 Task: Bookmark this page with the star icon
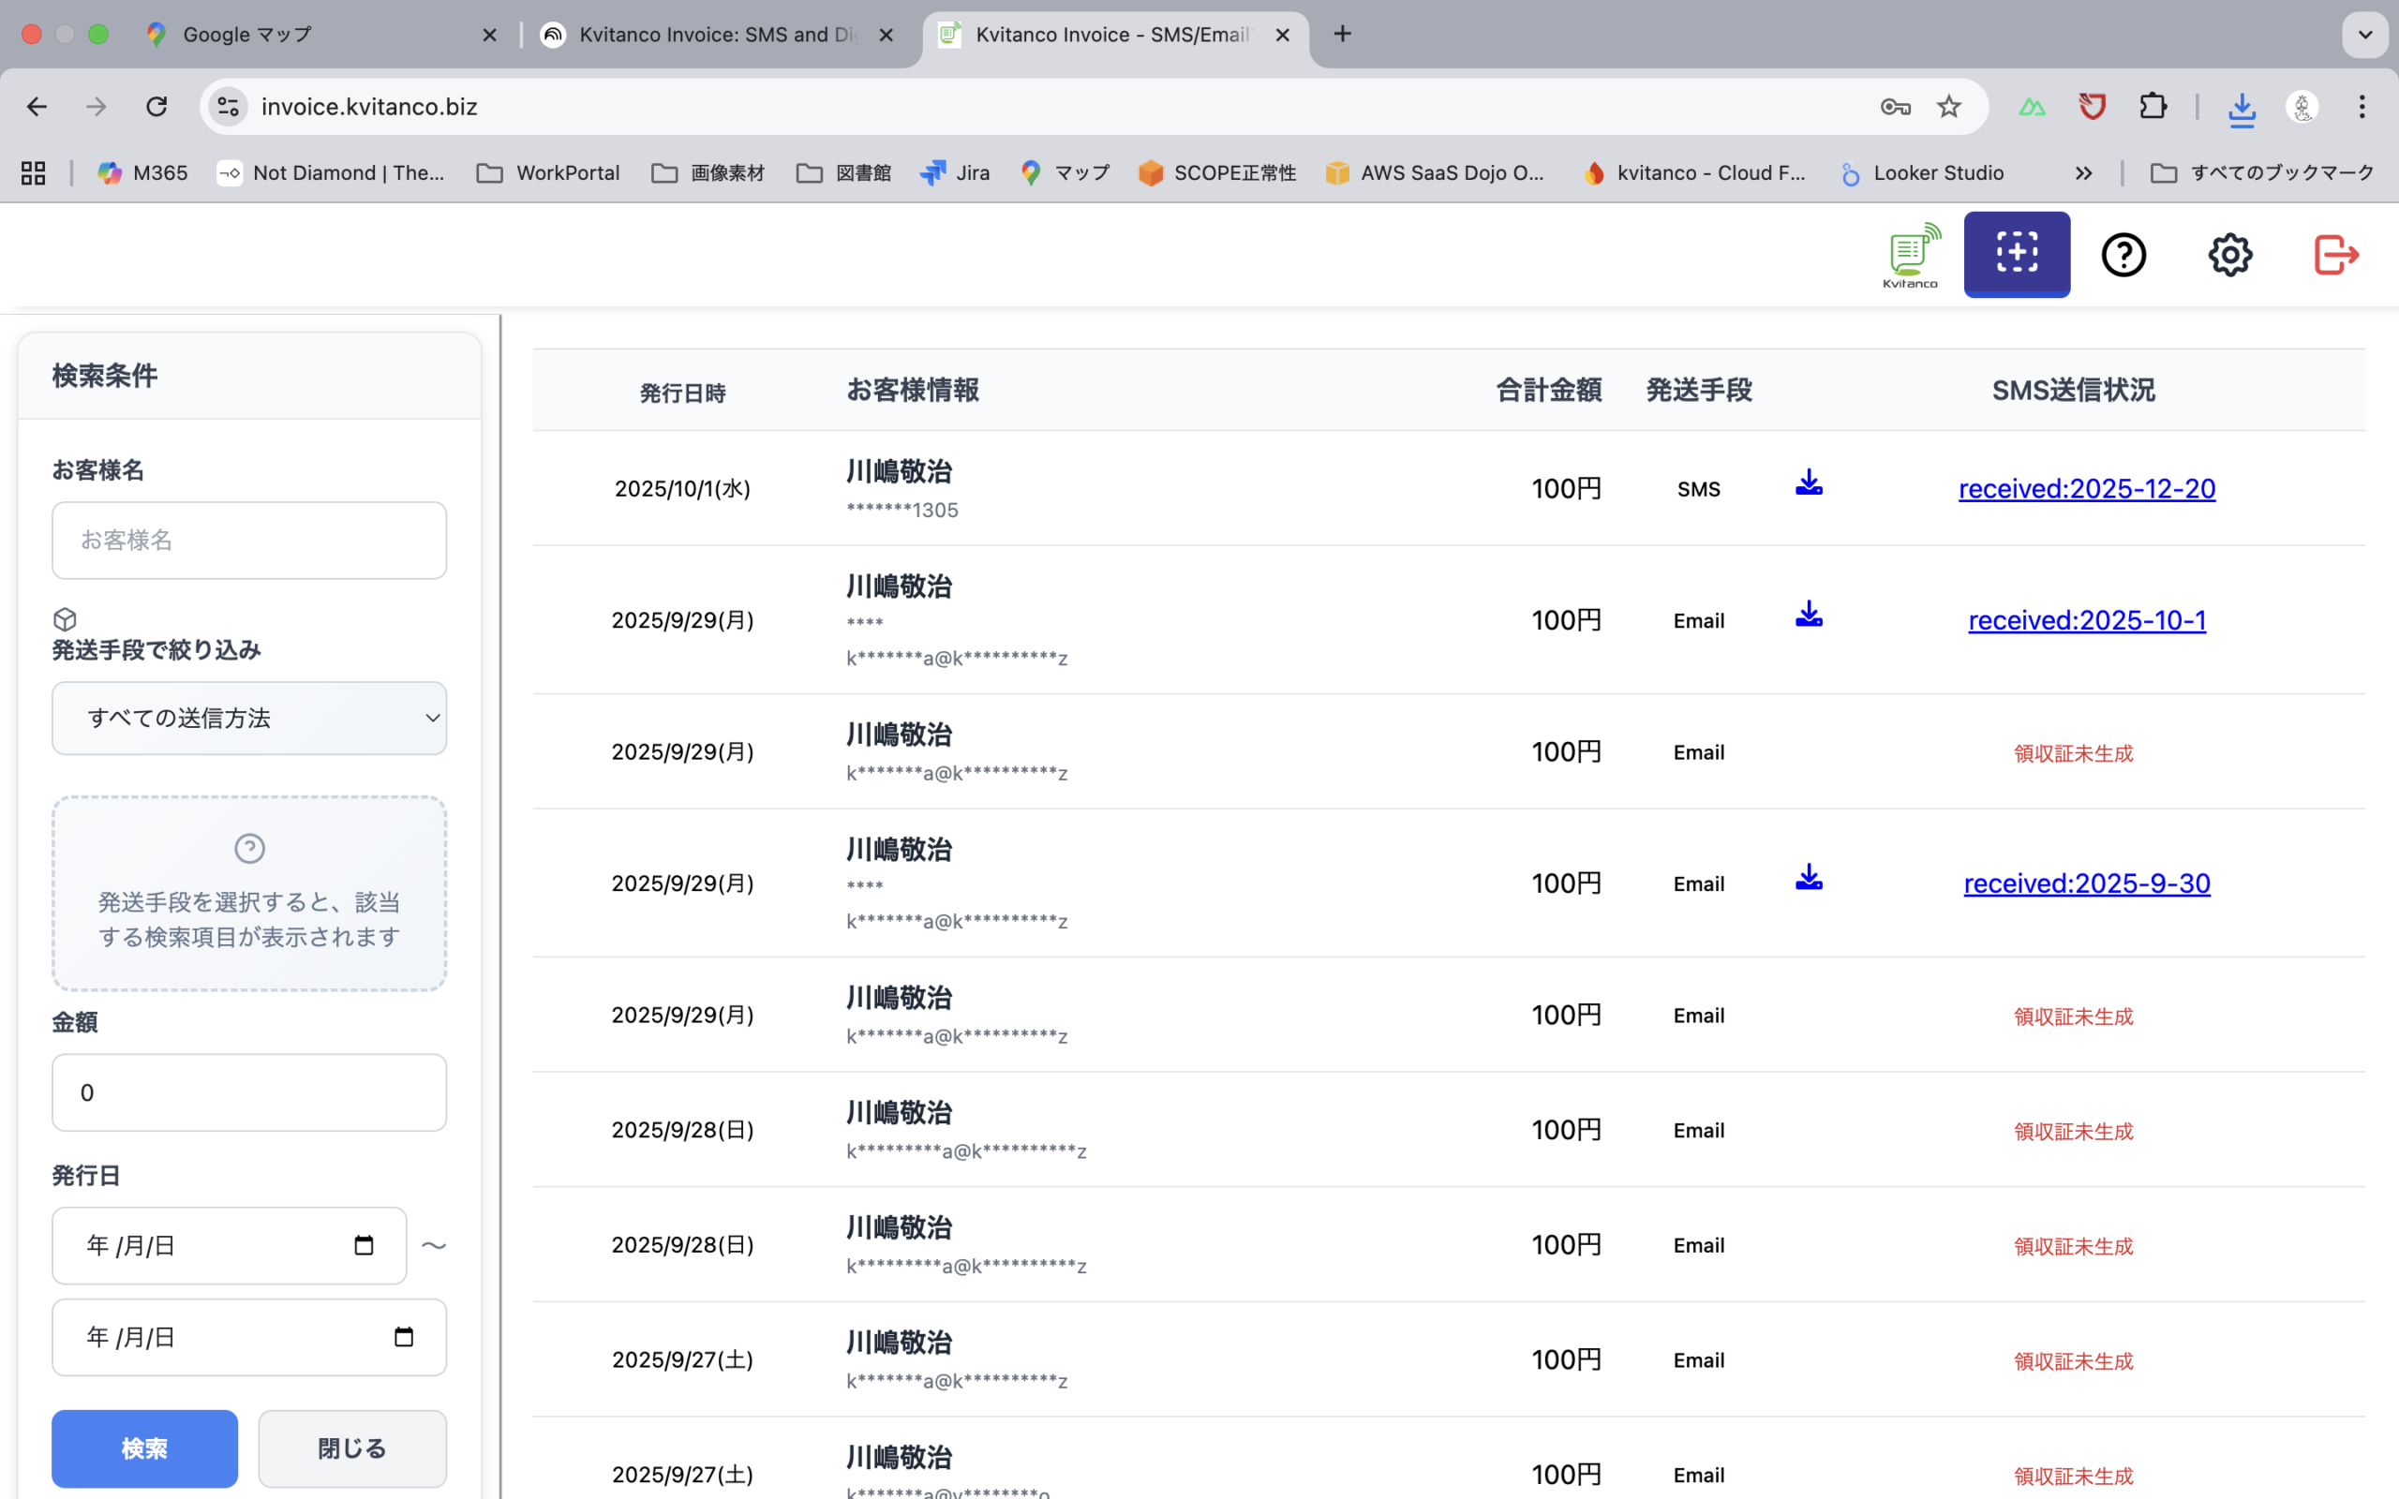pyautogui.click(x=1949, y=106)
